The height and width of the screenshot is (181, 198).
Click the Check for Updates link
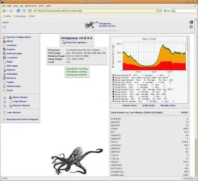pyautogui.click(x=77, y=43)
